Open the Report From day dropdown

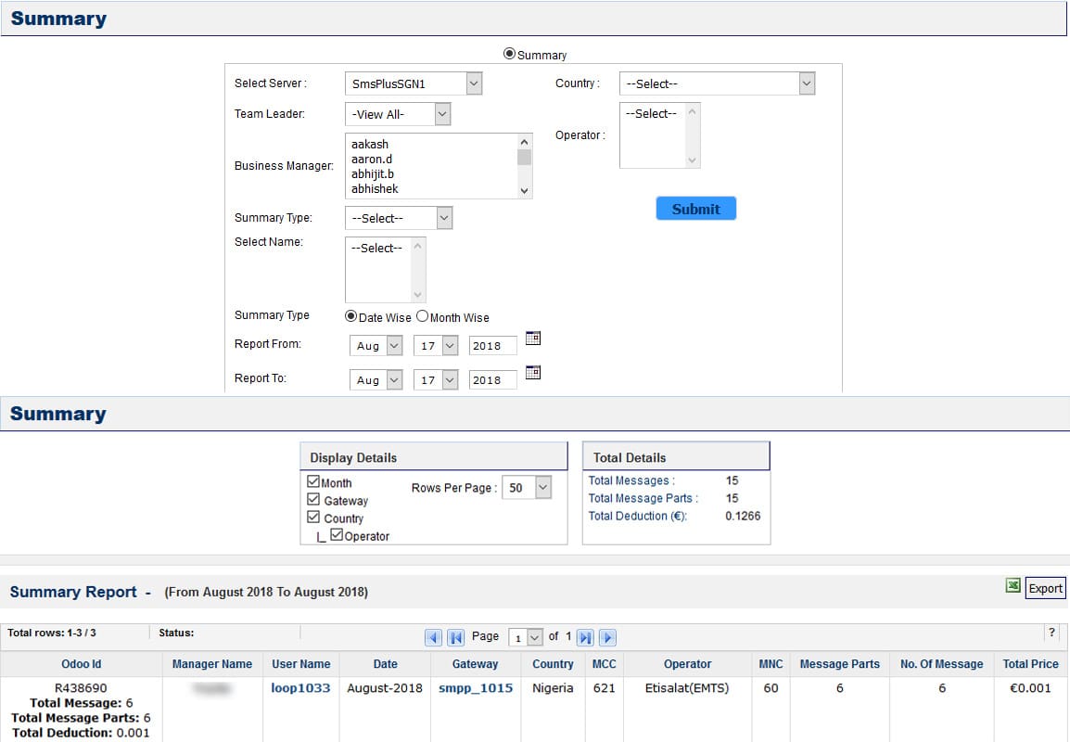(436, 345)
